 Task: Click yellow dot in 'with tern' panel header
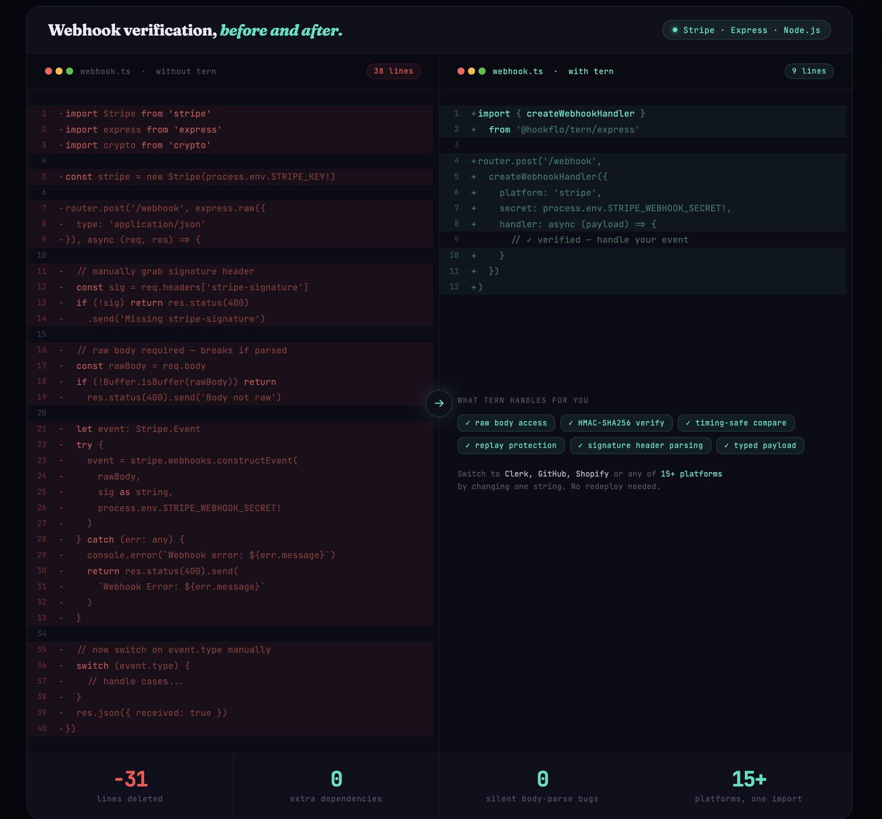[x=472, y=71]
